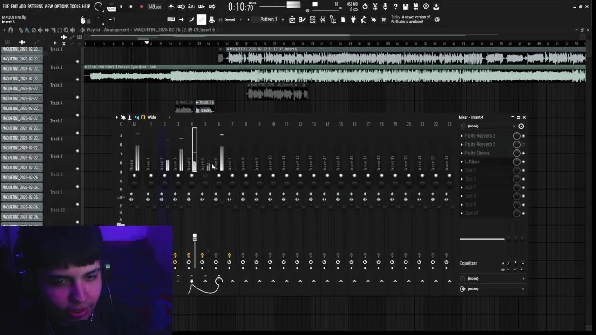Open the plugin picker plug icon
Image resolution: width=596 pixels, height=335 pixels.
353,20
